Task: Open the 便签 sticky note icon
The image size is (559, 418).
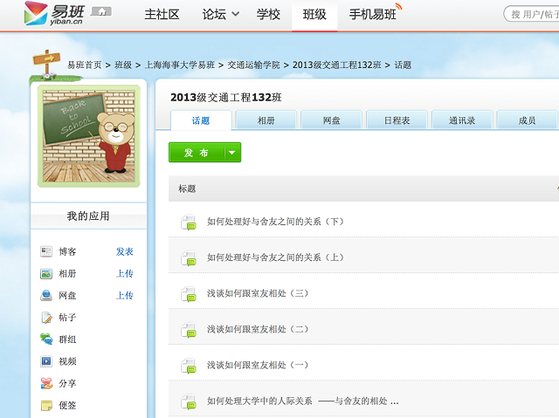Action: [46, 405]
